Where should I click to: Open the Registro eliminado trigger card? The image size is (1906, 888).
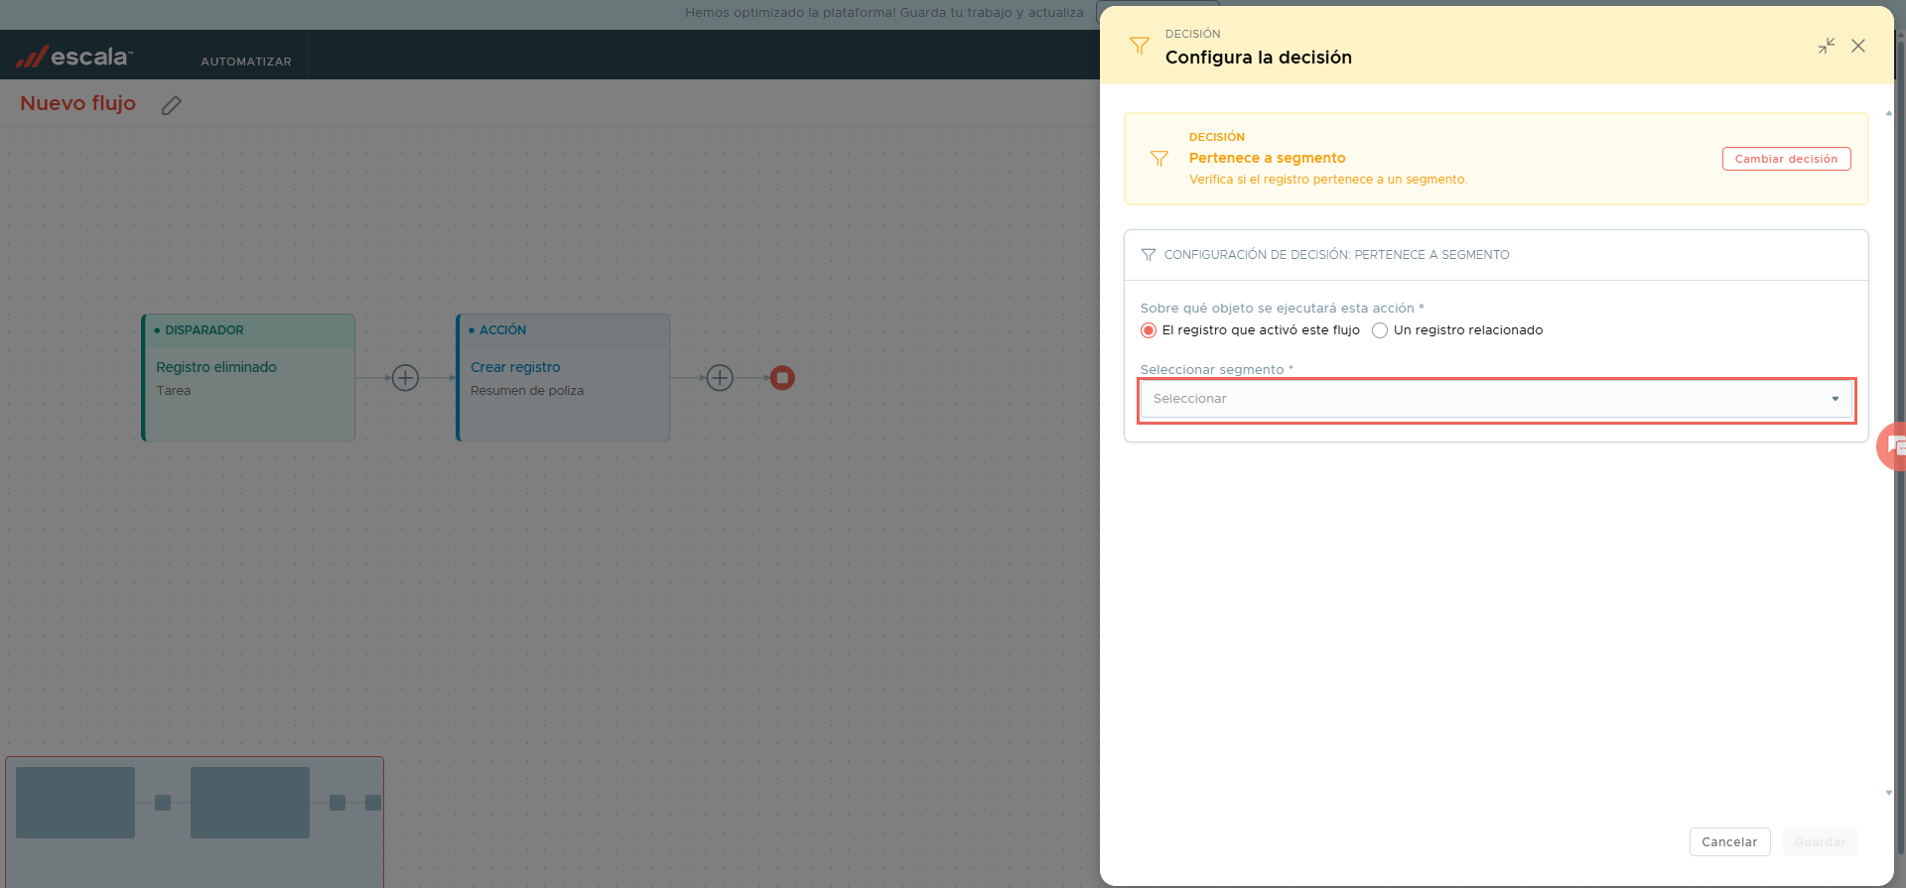(248, 378)
